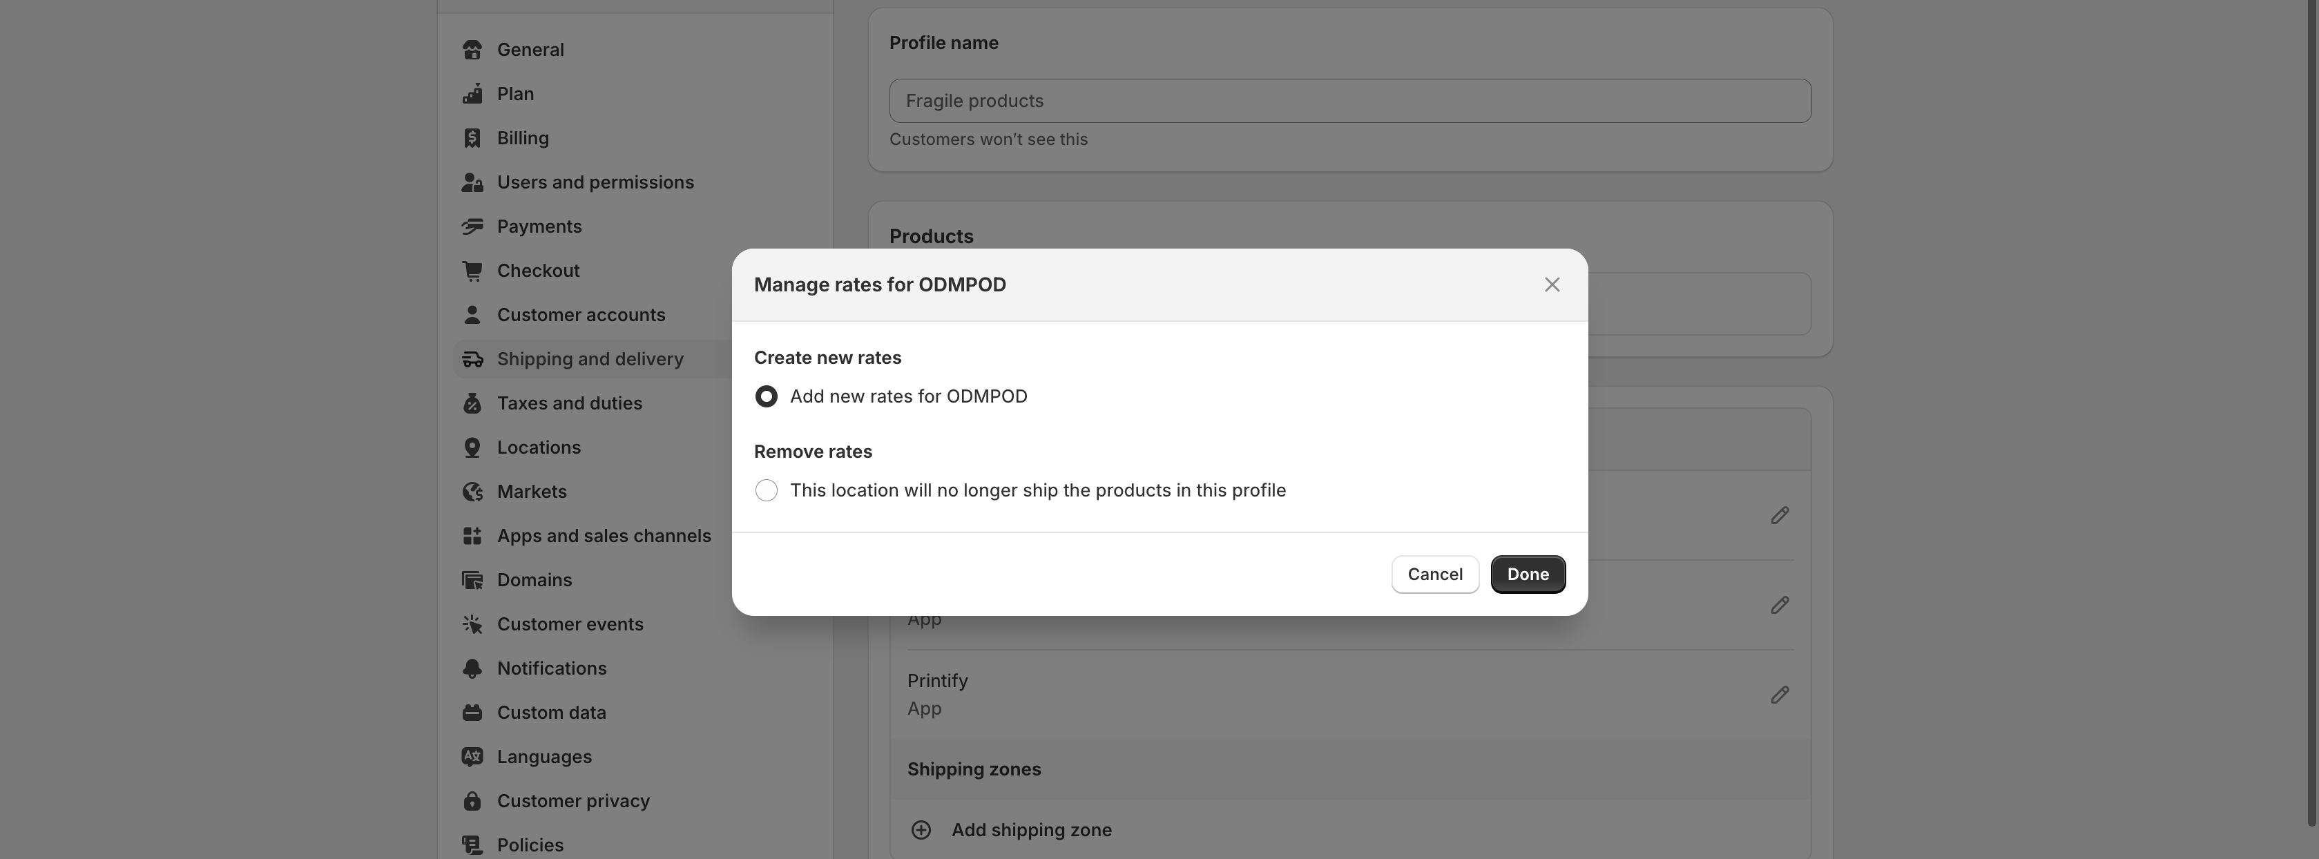Click the Profile name input field
Screen dimensions: 2319x859
[x=1349, y=101]
